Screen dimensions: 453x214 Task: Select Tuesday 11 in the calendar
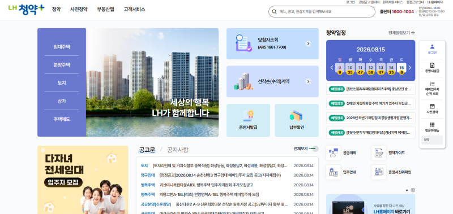click(360, 68)
